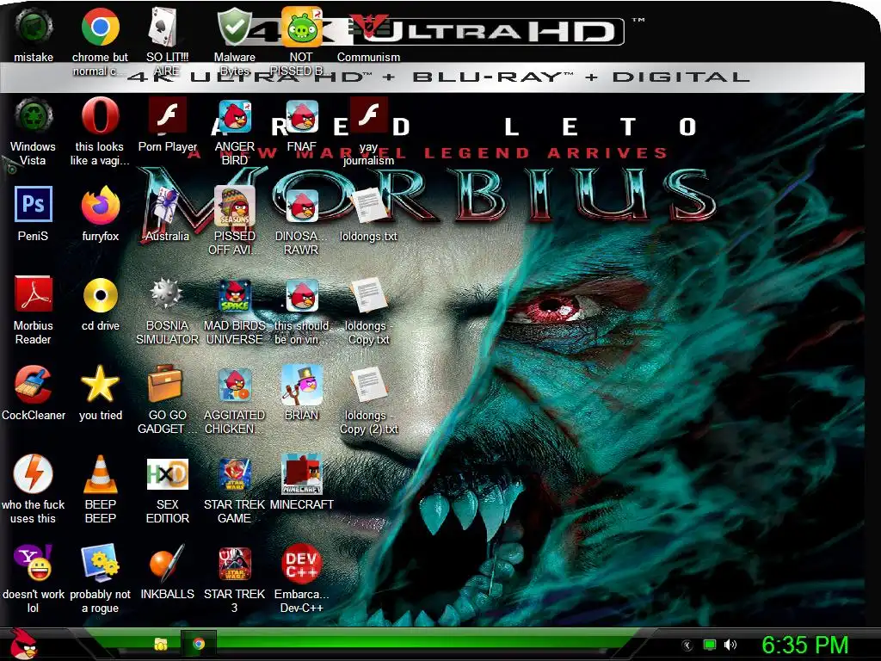Image resolution: width=881 pixels, height=661 pixels.
Task: Open the 'you tried' star icon
Action: point(100,384)
